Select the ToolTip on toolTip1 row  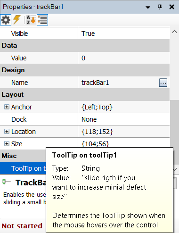click(23, 168)
